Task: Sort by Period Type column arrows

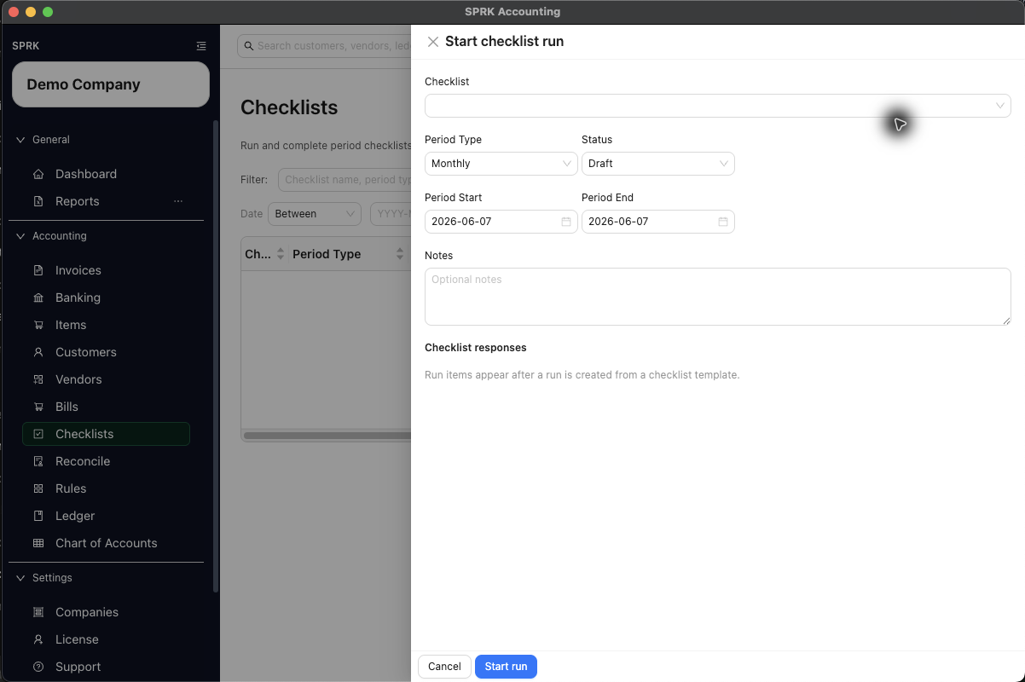Action: (400, 254)
